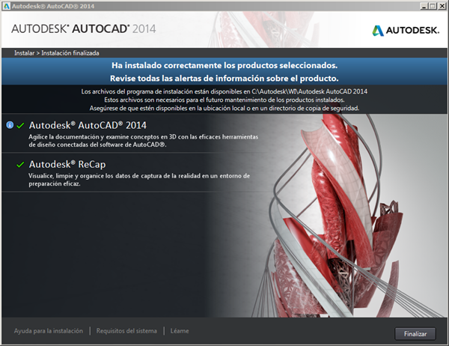
Task: Maximize the AutoCAD 2014 installer window
Action: (x=433, y=6)
